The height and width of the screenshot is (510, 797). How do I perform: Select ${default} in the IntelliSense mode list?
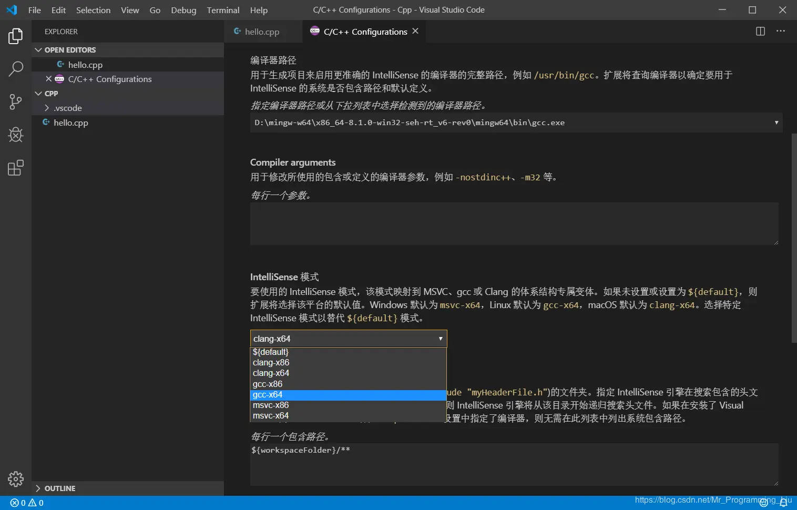click(348, 352)
